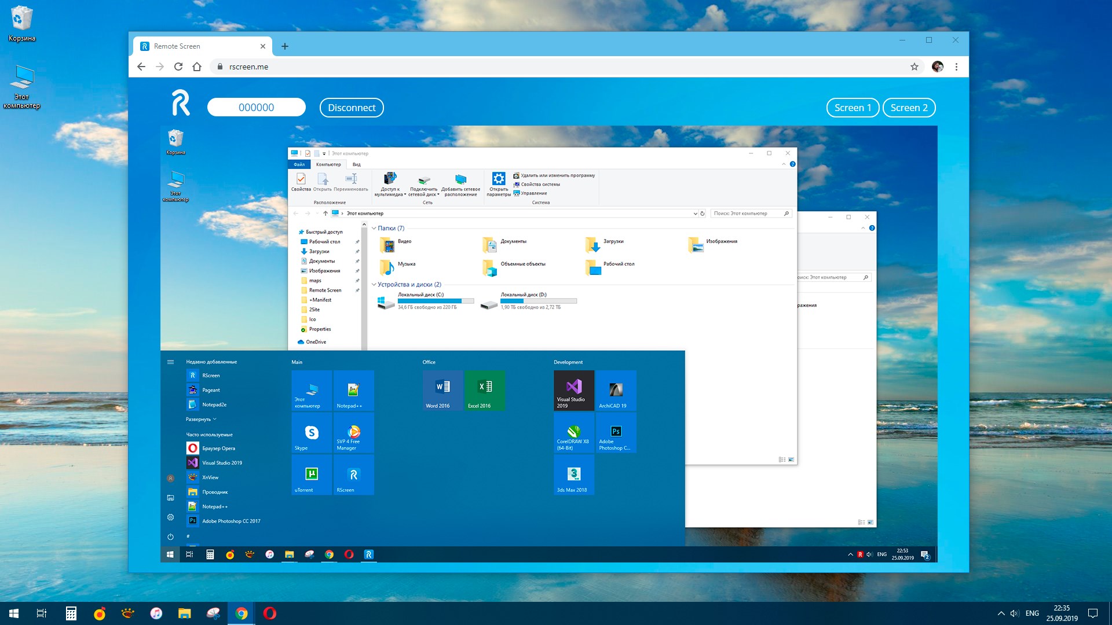Viewport: 1112px width, 625px height.
Task: Collapse the Папки section in Explorer
Action: click(x=374, y=227)
